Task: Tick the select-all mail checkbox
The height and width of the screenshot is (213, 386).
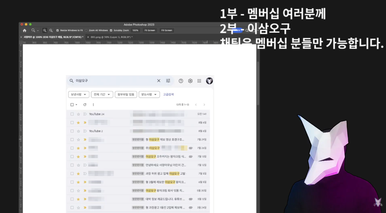Action: click(72, 105)
